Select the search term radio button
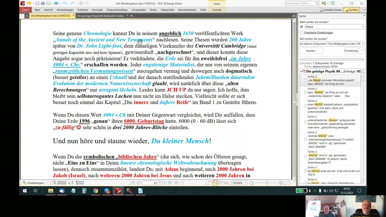Viewport: 386px width, 217px height. 301,27
